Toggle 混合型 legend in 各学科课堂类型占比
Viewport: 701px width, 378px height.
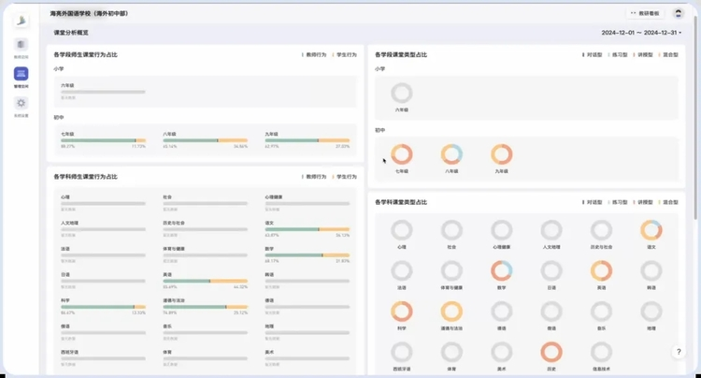668,201
